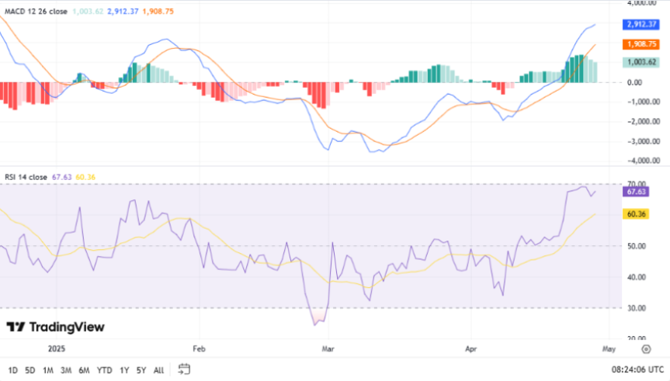
Task: Click the purple 67.63 RSI label
Action: pos(637,192)
